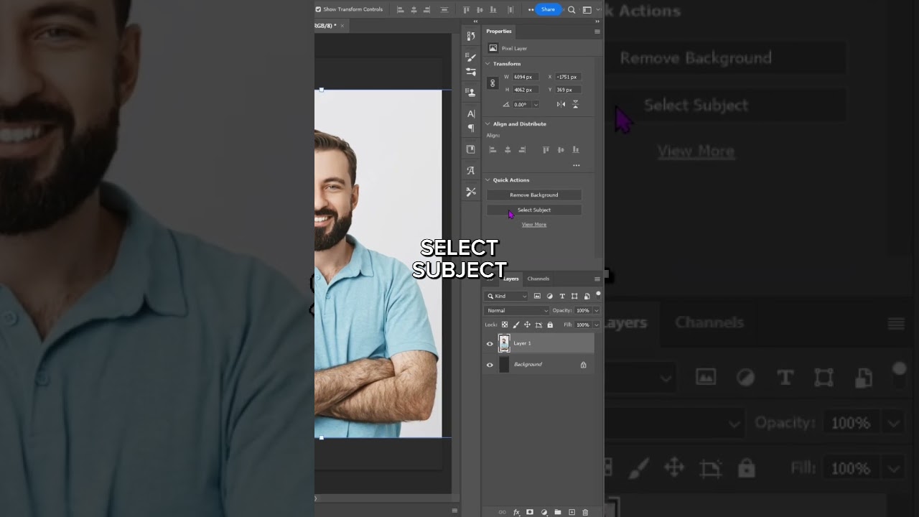
Task: Hide Layer 1 using its eye icon
Action: tap(490, 344)
